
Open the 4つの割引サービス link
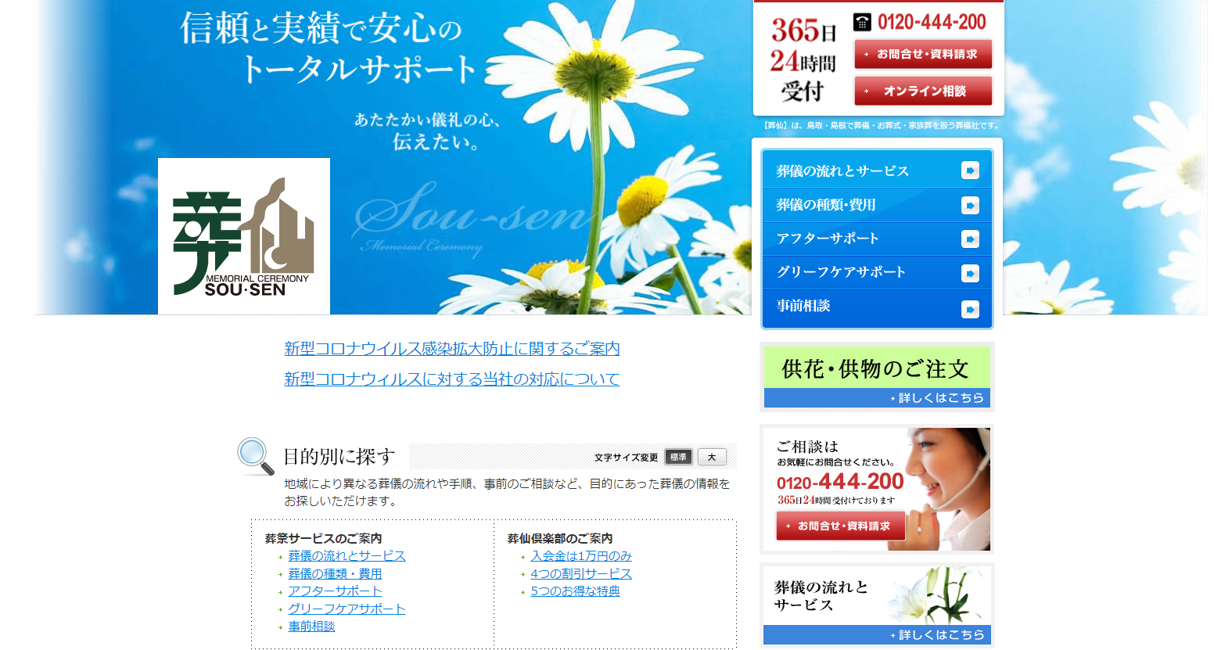coord(580,574)
